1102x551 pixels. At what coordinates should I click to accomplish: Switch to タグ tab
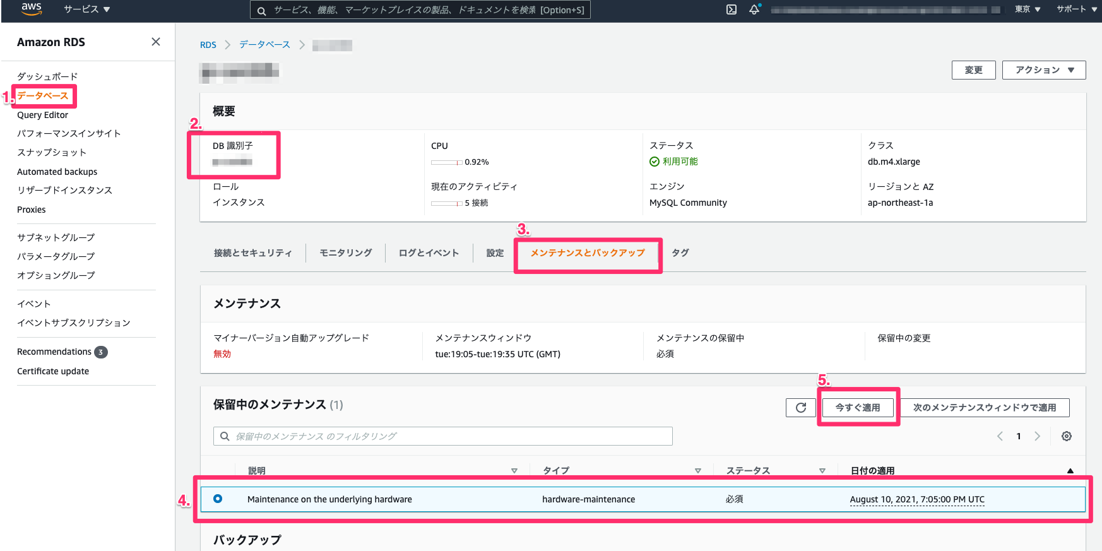tap(680, 253)
